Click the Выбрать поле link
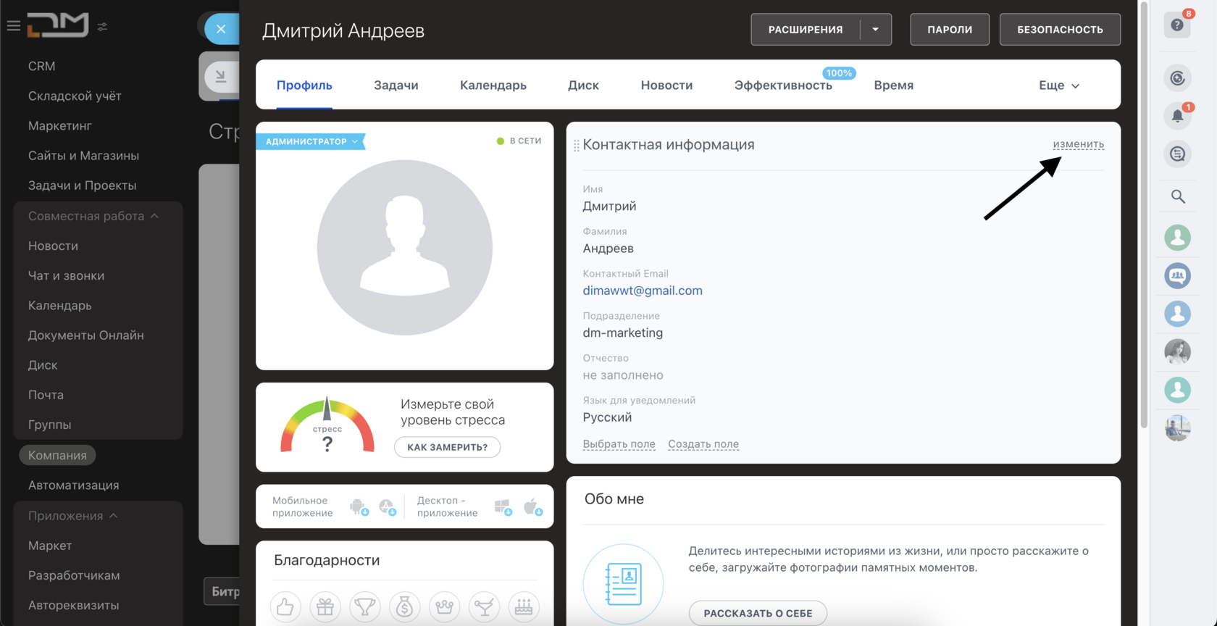The width and height of the screenshot is (1217, 626). [619, 444]
